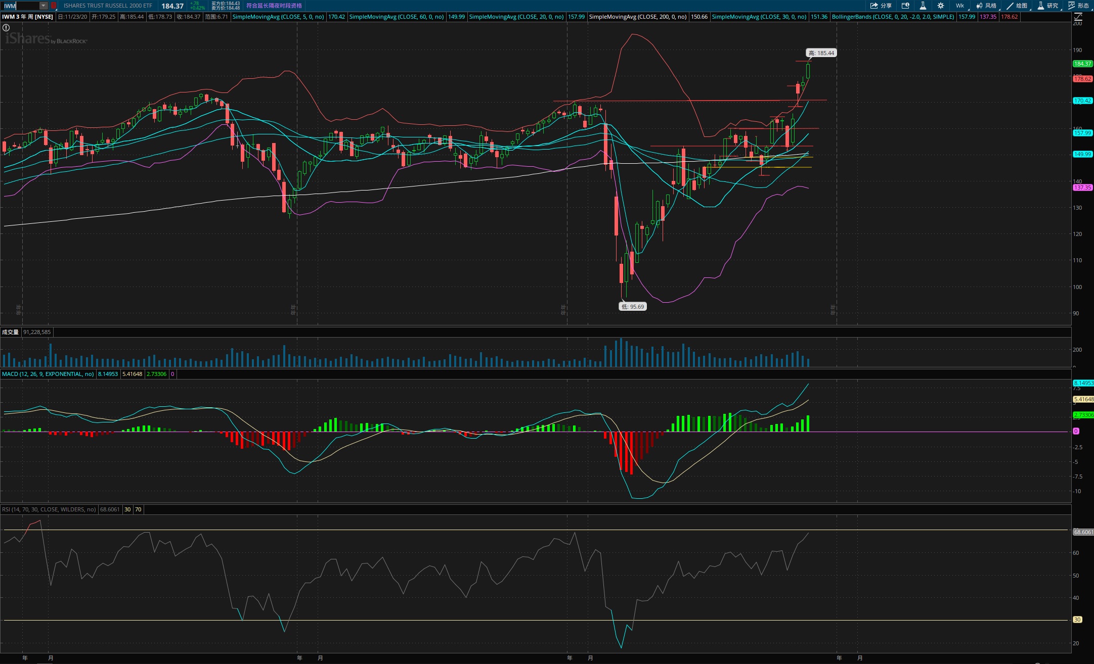
Task: Click the green 184.37 price axis marker
Action: click(1082, 64)
